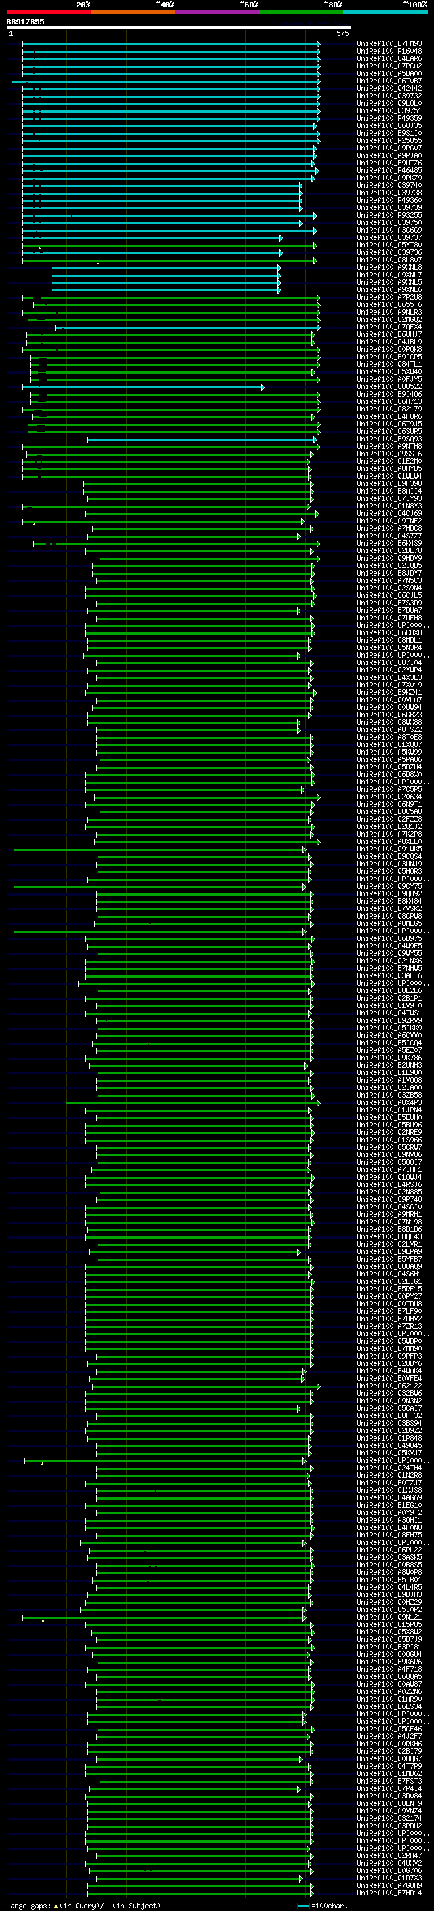The image size is (434, 1911).
Task: Select hit UniRef100_B4FUR6
Action: pos(389,416)
